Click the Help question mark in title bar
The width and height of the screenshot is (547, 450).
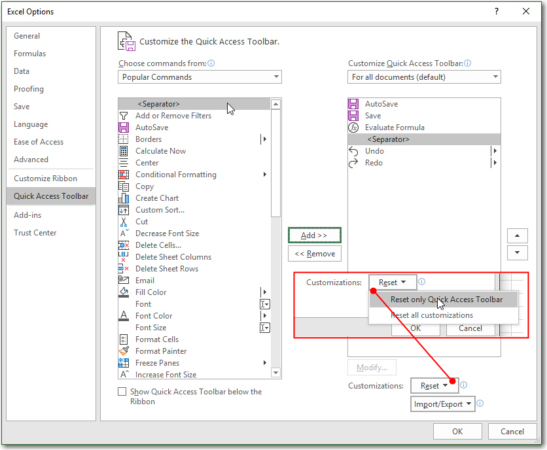497,11
